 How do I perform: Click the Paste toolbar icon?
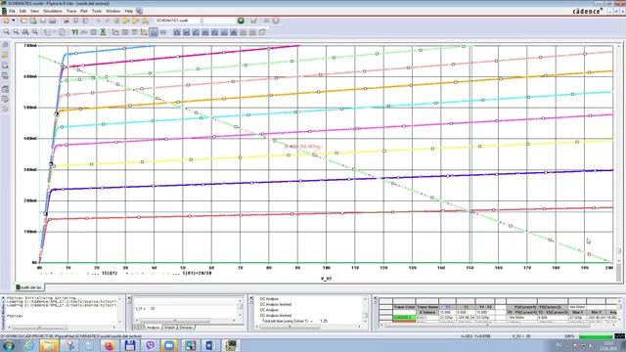point(85,21)
